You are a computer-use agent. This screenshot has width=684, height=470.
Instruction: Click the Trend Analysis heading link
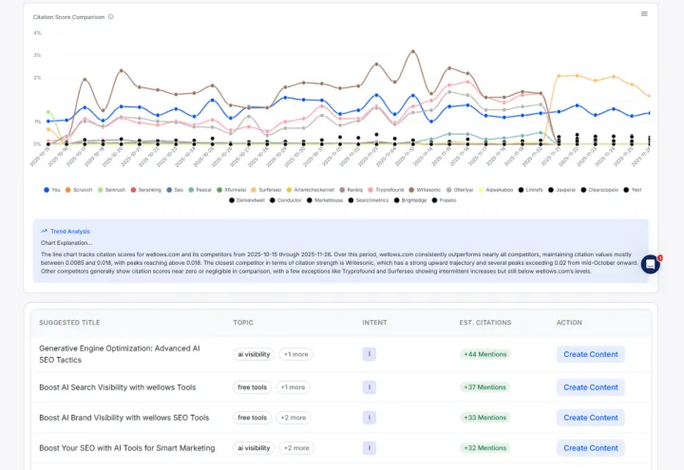pos(69,232)
